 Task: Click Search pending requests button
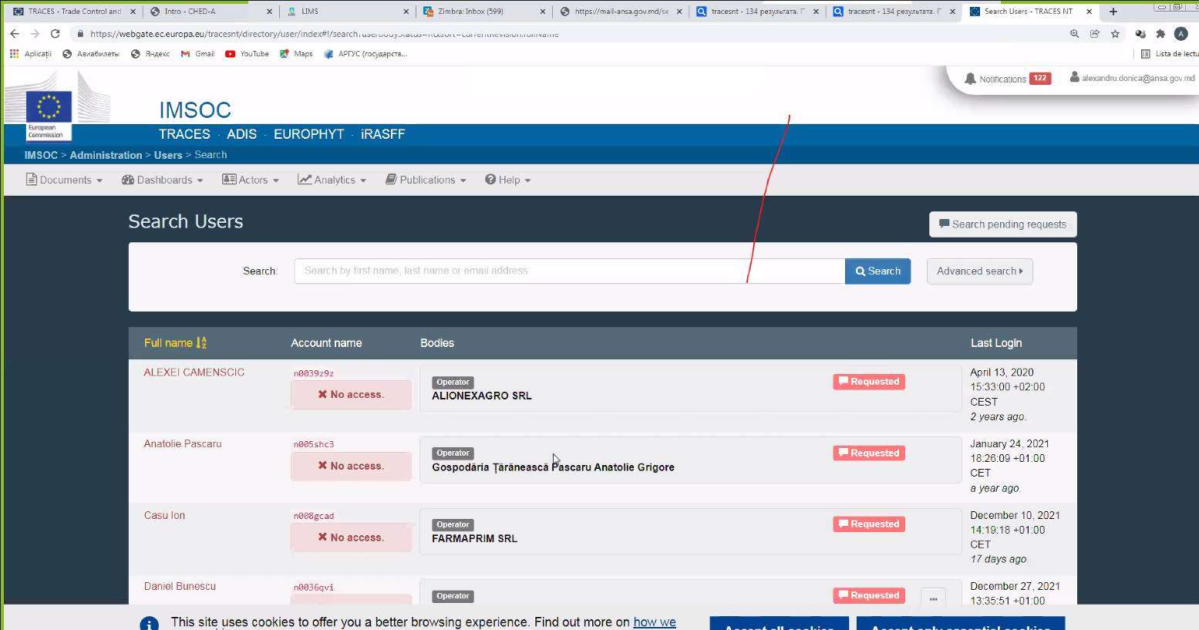[x=1002, y=224]
